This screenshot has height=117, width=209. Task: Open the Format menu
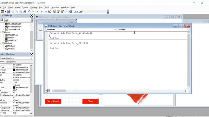25,7
